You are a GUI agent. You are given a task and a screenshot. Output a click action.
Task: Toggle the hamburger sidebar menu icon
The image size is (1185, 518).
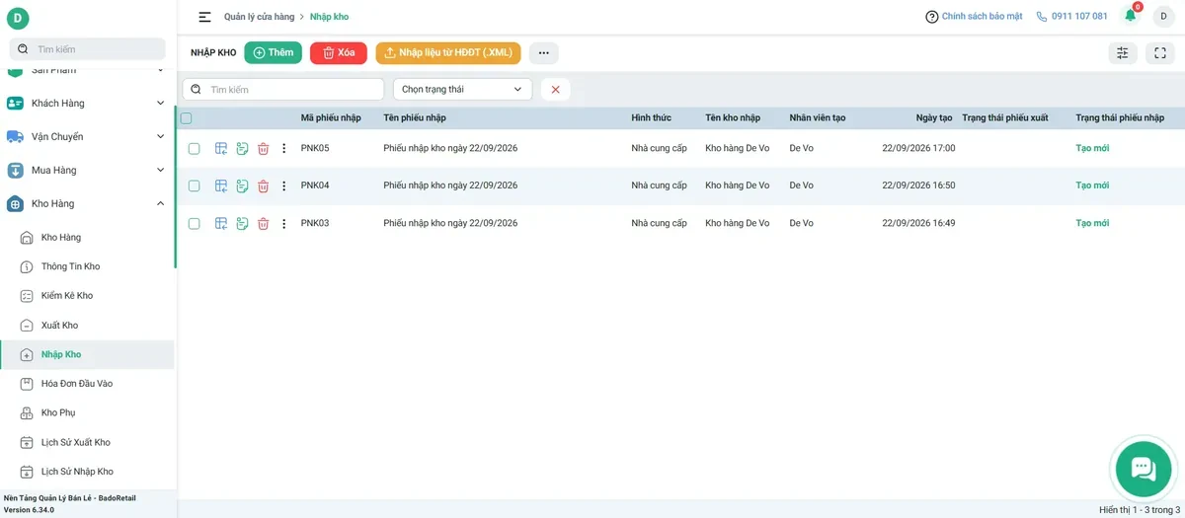tap(204, 17)
